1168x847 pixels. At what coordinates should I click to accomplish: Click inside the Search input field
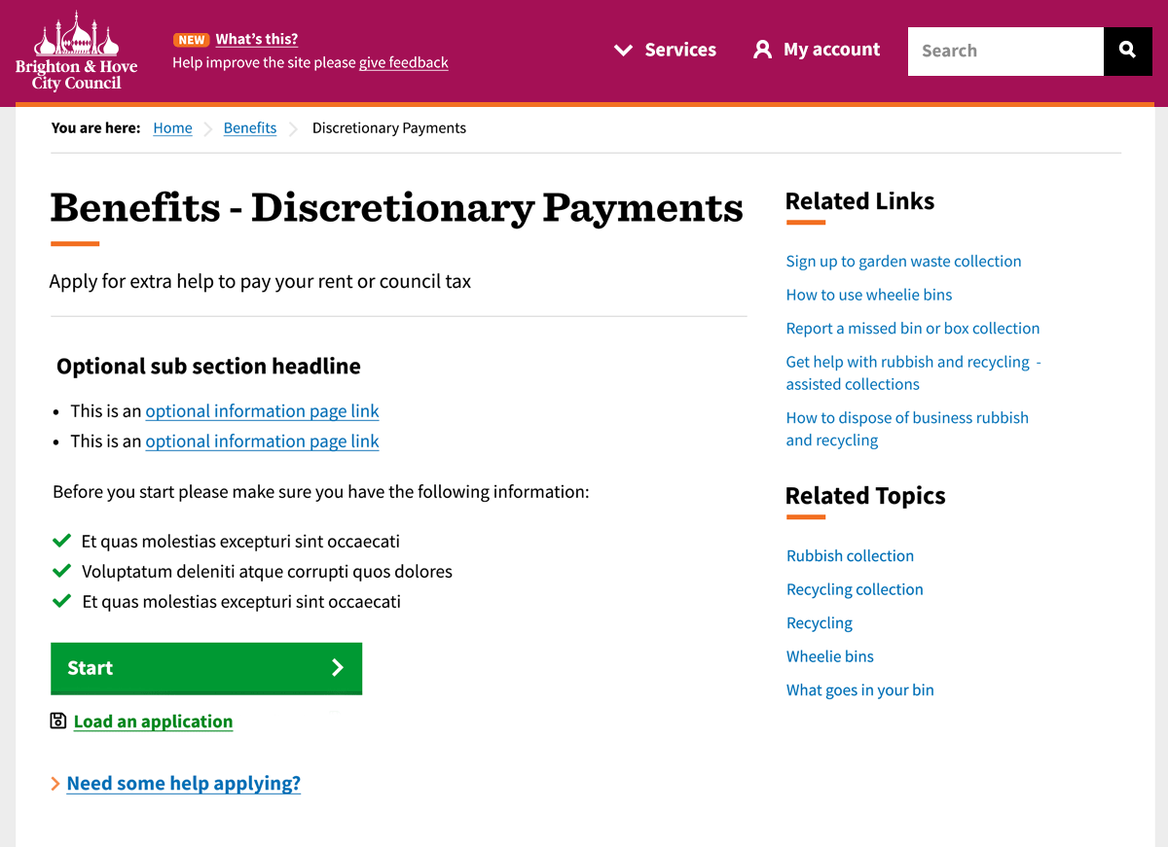click(x=1004, y=51)
